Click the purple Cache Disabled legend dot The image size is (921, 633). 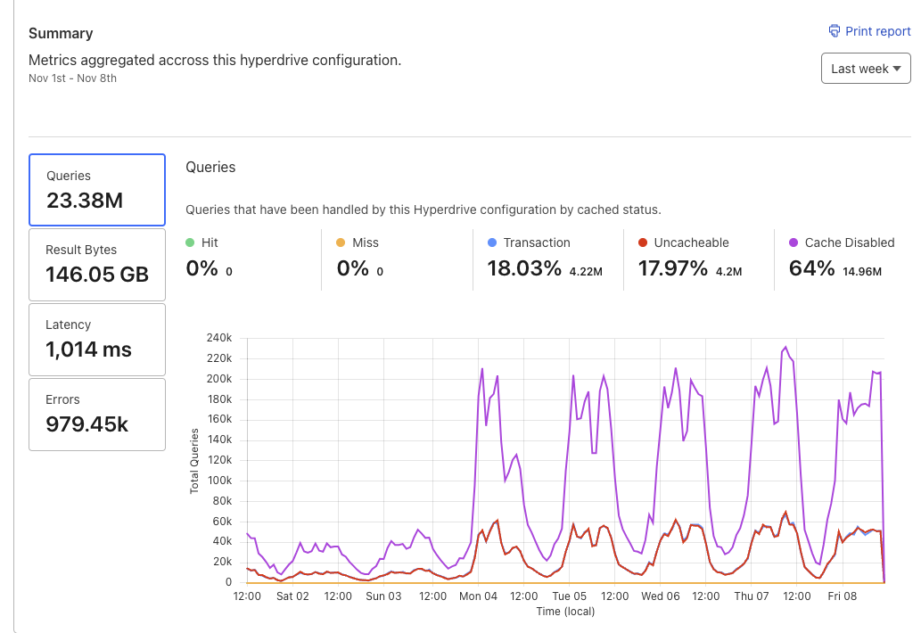(x=794, y=243)
